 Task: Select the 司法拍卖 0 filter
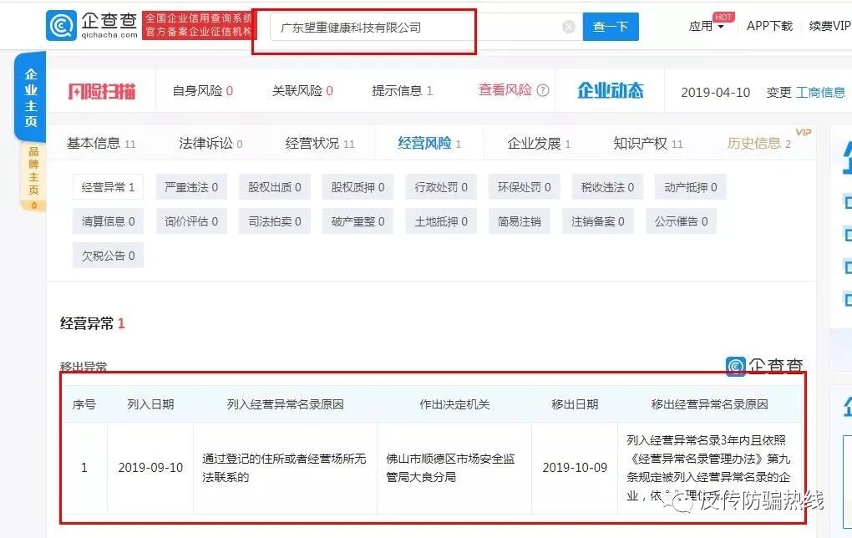tap(275, 221)
